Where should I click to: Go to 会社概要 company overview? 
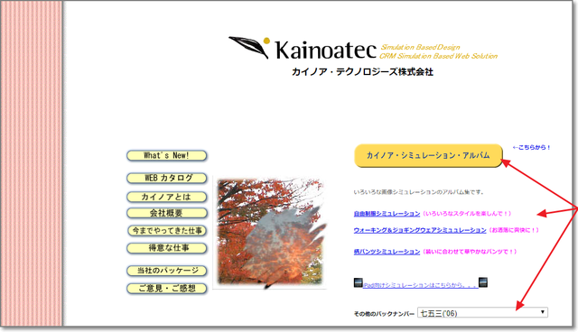[166, 213]
